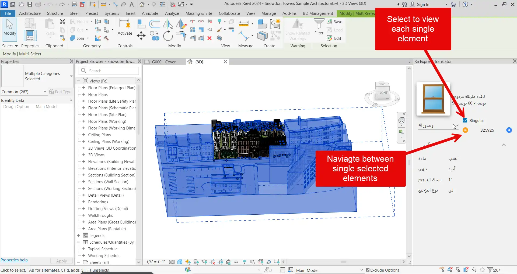Open the File menu
517x274 pixels.
(x=8, y=13)
